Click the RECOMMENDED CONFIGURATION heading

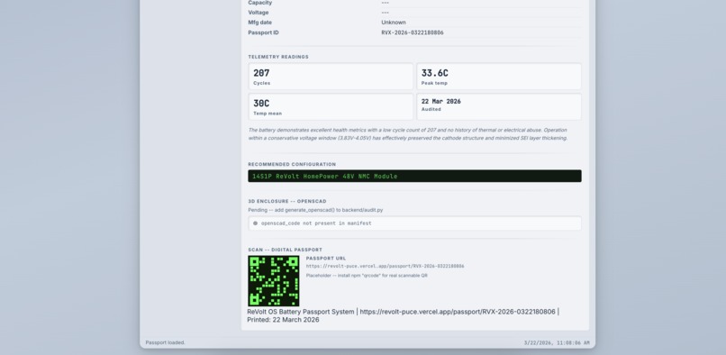point(292,165)
